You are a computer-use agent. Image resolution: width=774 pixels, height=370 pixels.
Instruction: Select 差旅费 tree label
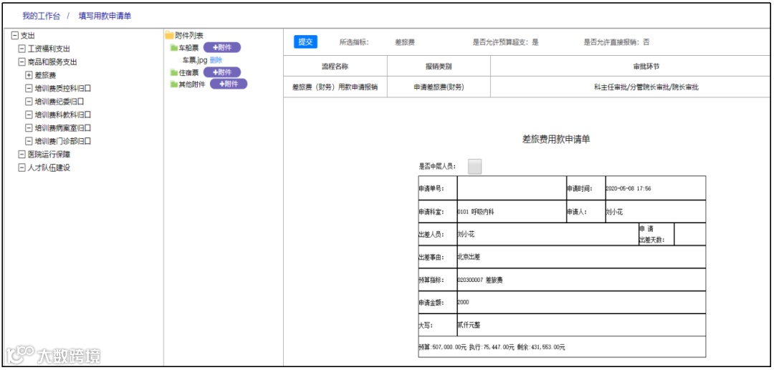click(x=45, y=75)
